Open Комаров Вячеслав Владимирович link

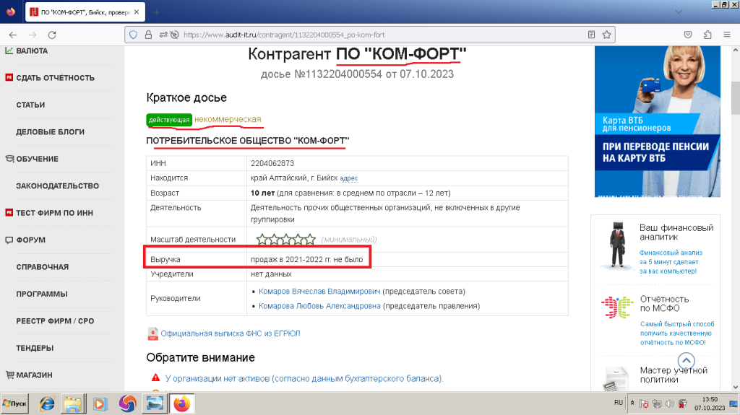tap(319, 292)
